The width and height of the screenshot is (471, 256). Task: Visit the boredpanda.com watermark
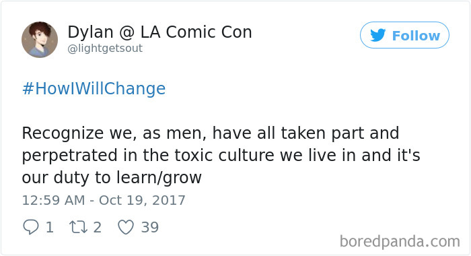tap(400, 241)
